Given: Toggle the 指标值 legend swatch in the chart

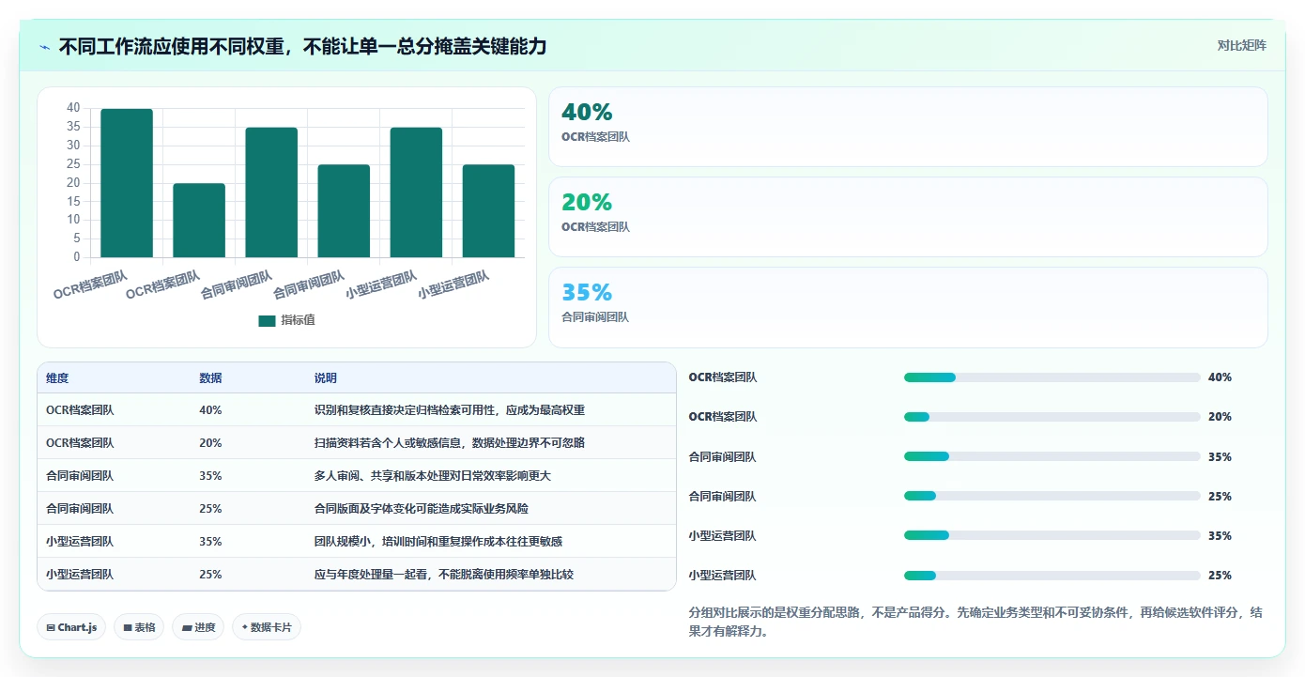Looking at the screenshot, I should [267, 321].
